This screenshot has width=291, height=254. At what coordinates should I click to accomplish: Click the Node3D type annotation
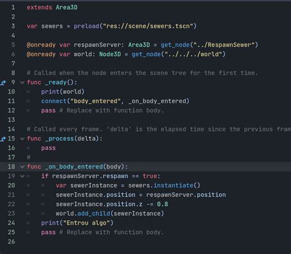pos(110,55)
